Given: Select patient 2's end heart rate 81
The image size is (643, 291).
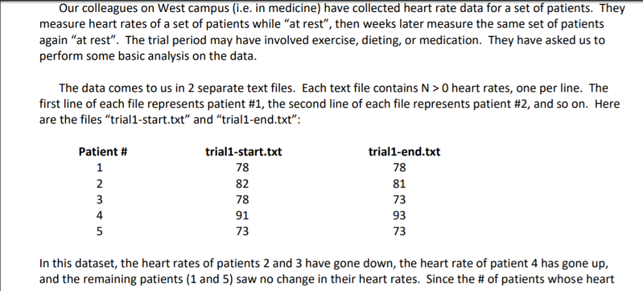Looking at the screenshot, I should point(399,184).
